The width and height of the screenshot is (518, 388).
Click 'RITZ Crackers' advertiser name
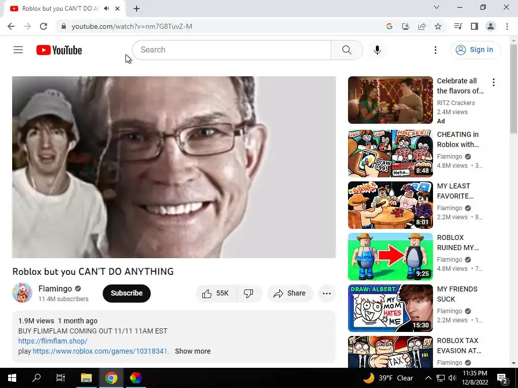point(456,103)
